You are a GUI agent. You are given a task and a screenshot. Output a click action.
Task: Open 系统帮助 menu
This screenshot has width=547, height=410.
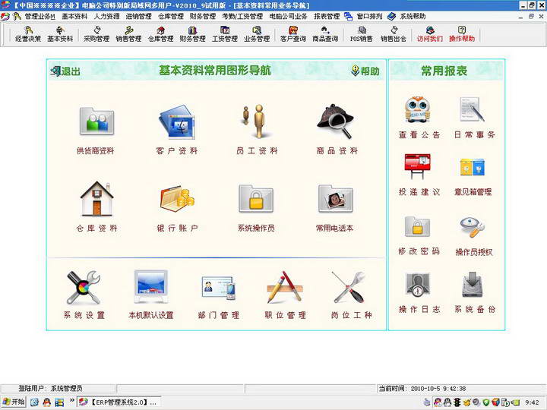tap(413, 17)
